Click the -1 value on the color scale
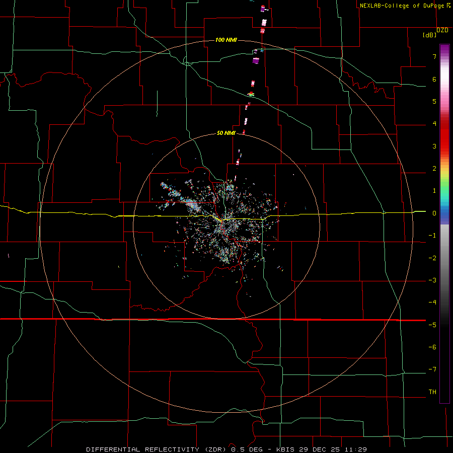 point(432,236)
